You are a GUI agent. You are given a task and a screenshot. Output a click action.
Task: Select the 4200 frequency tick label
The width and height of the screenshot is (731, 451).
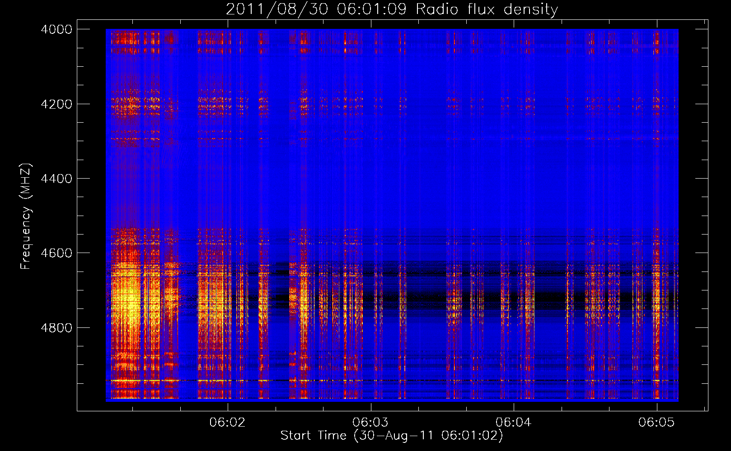point(56,104)
